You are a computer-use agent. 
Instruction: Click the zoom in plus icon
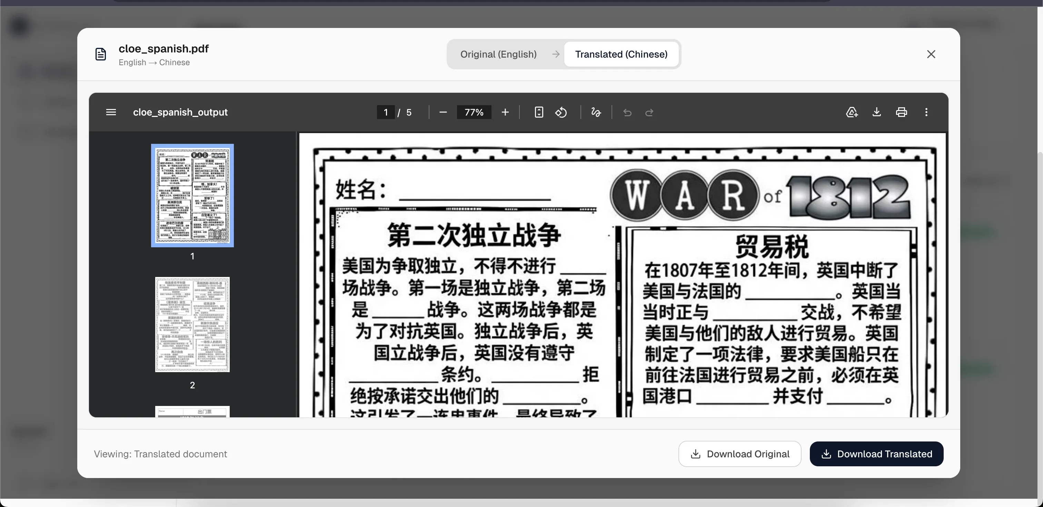point(505,112)
